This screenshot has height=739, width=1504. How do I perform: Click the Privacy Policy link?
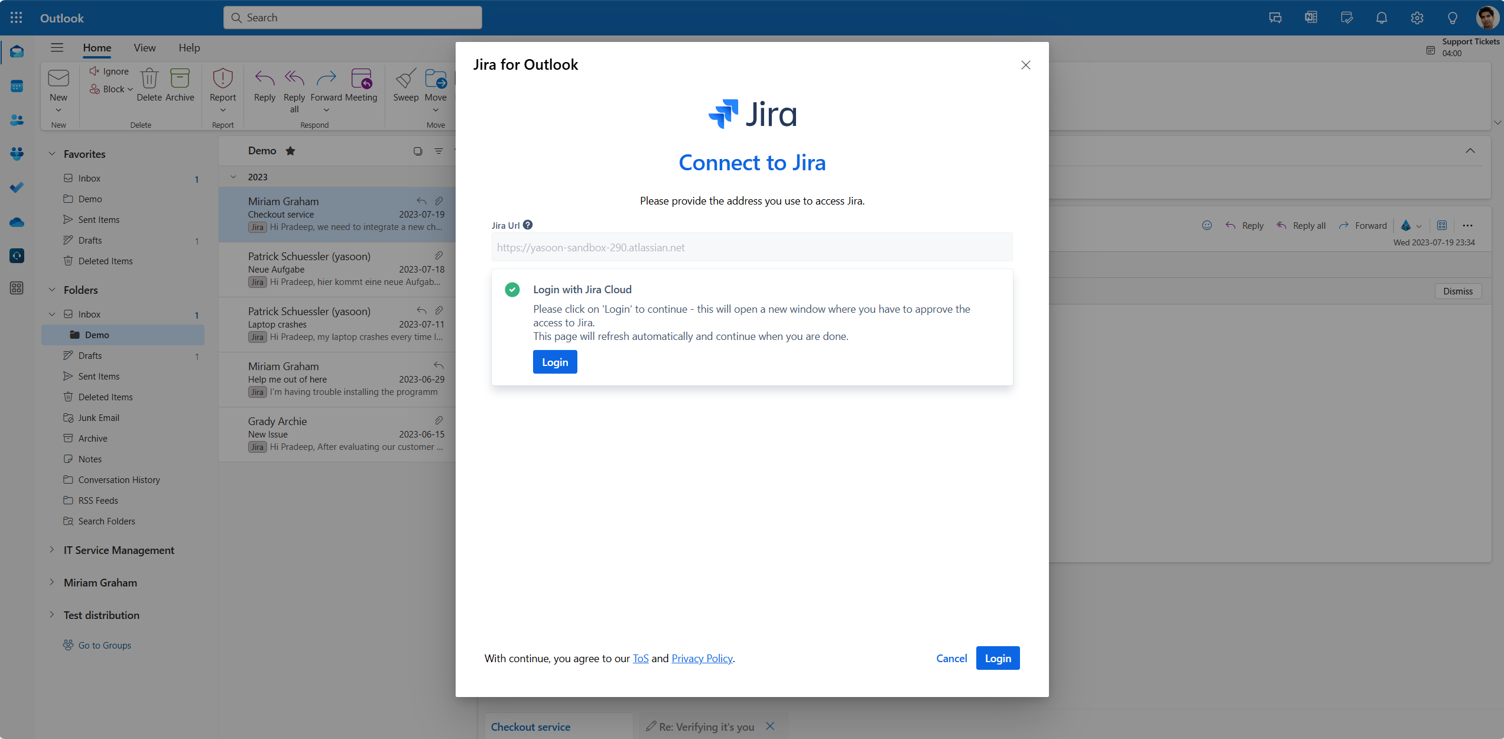(701, 658)
